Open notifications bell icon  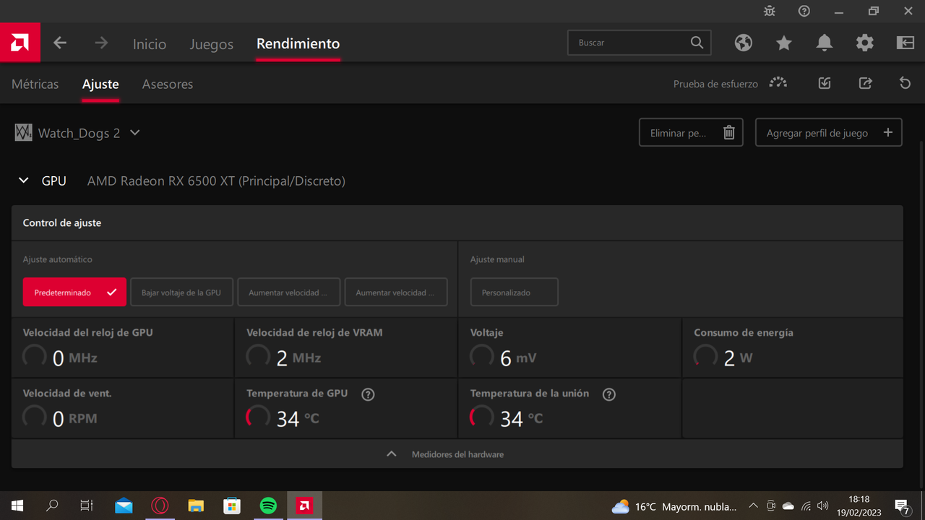[x=825, y=43]
